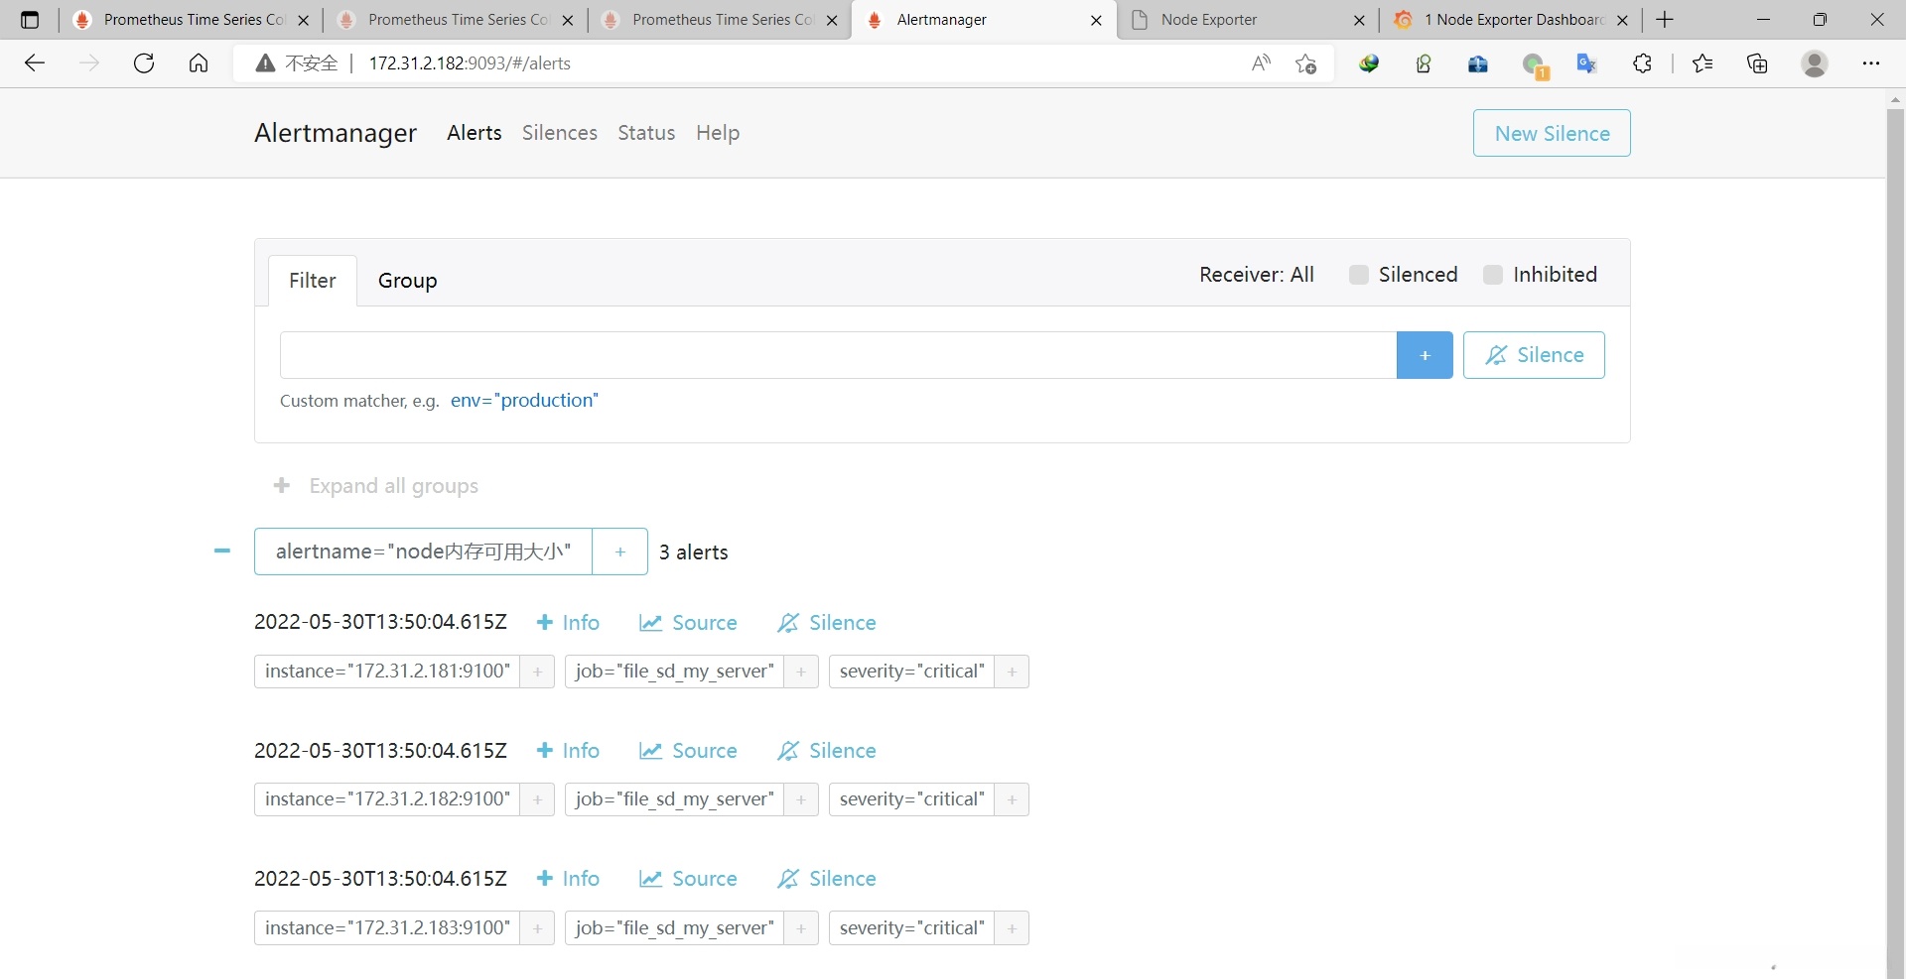Open the Alerts navigation item
The width and height of the screenshot is (1906, 979).
475,133
